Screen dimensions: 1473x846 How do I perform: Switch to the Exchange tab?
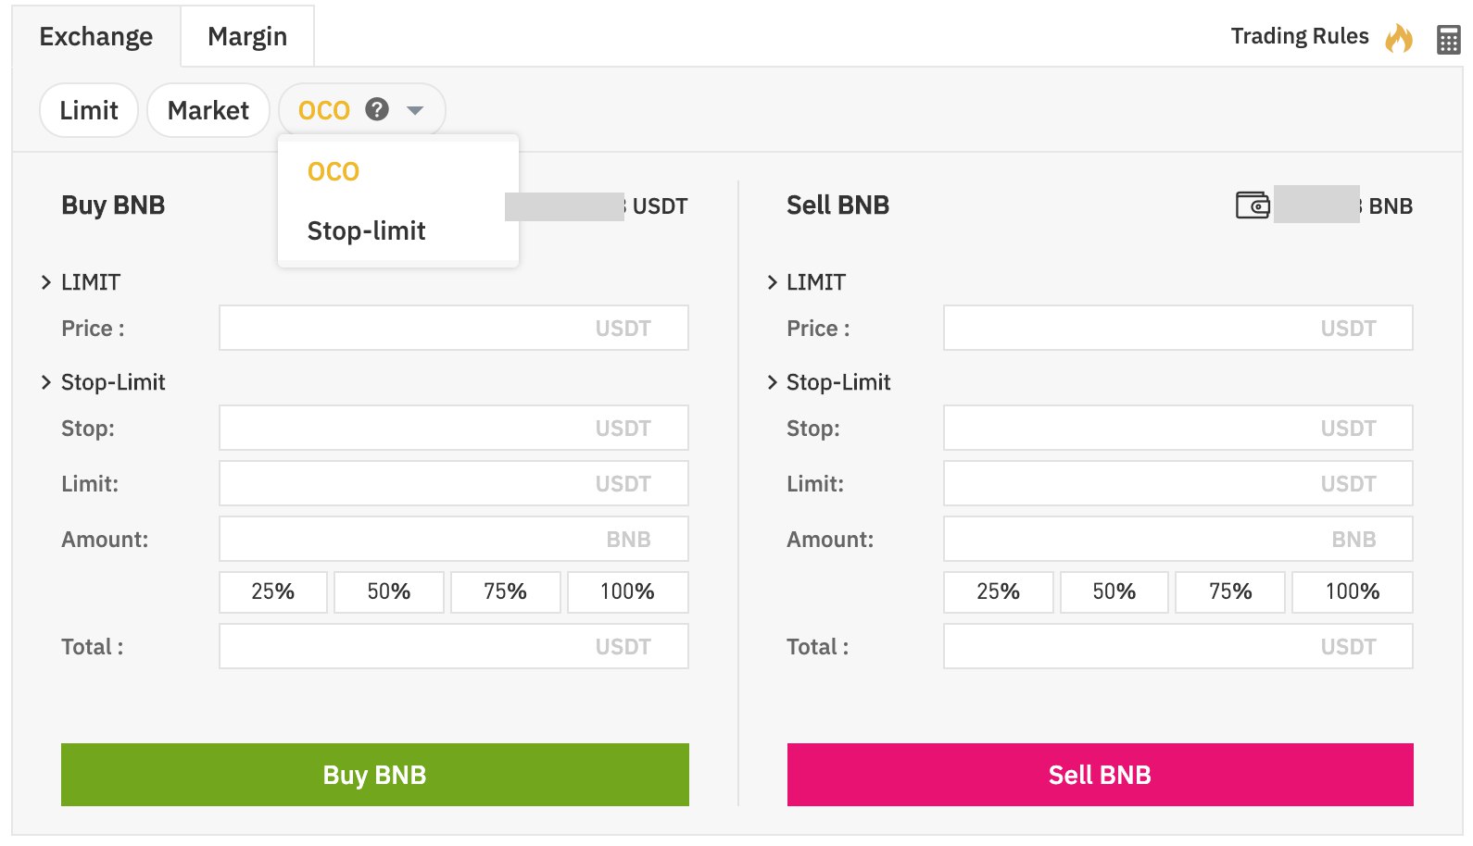(96, 36)
